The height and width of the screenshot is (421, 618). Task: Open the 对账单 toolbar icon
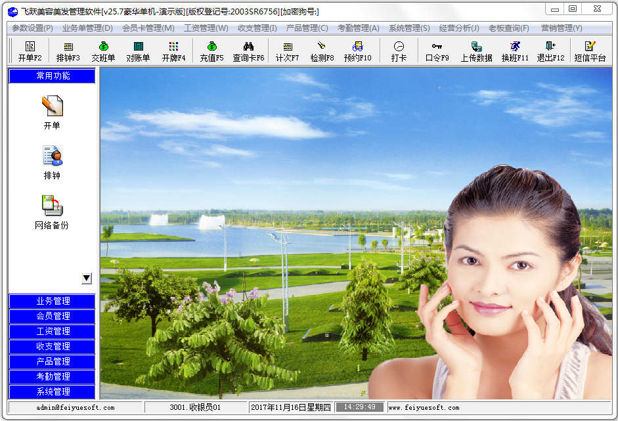pos(139,51)
